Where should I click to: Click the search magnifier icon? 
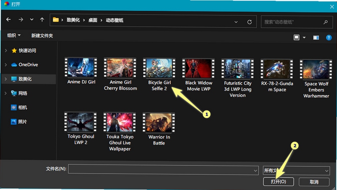pyautogui.click(x=326, y=22)
